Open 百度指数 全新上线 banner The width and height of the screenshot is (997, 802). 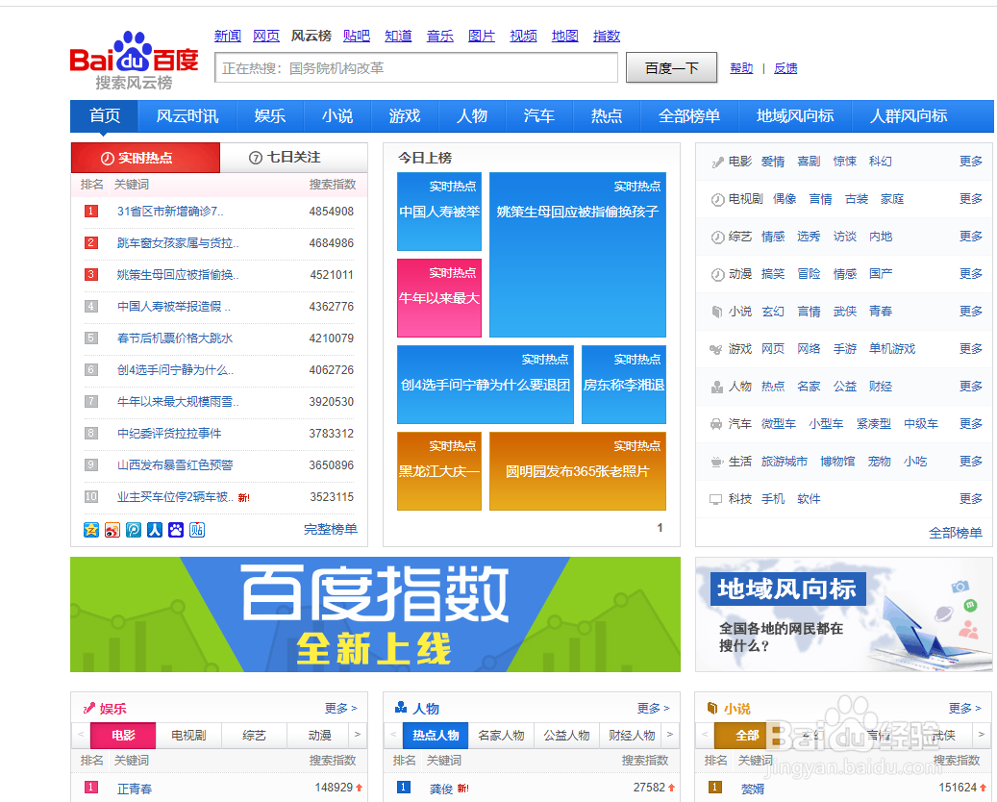coord(375,614)
